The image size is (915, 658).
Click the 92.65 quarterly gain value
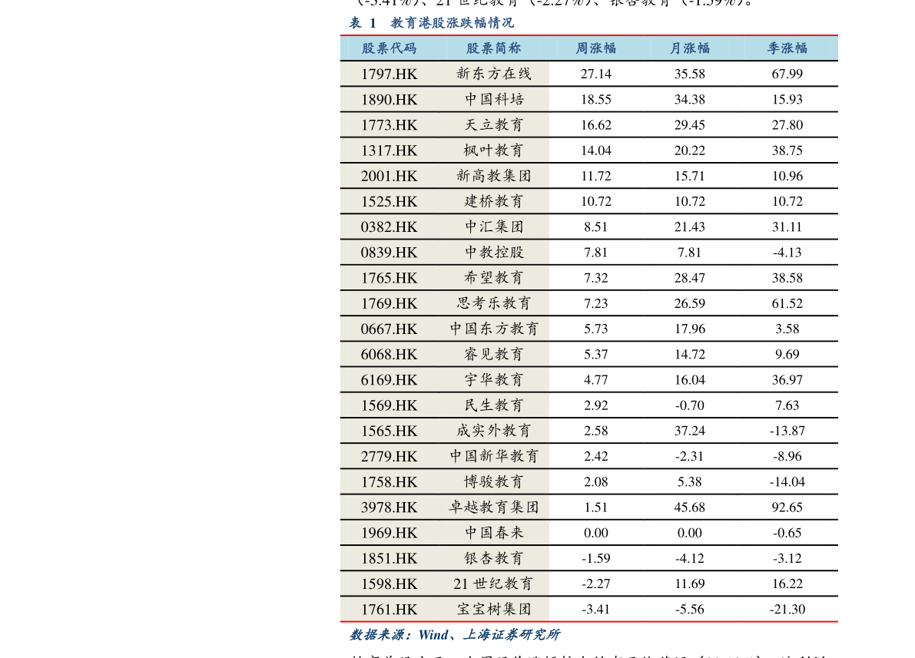point(787,507)
